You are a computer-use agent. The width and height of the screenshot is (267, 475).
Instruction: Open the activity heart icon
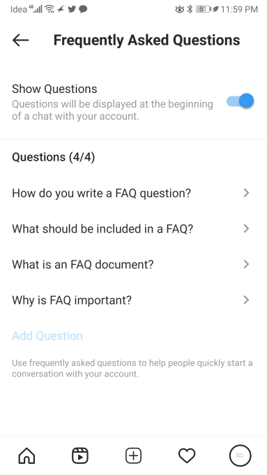click(187, 455)
